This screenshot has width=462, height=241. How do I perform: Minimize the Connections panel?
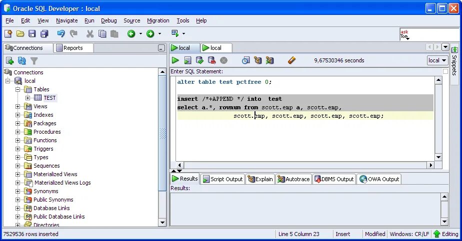point(161,48)
